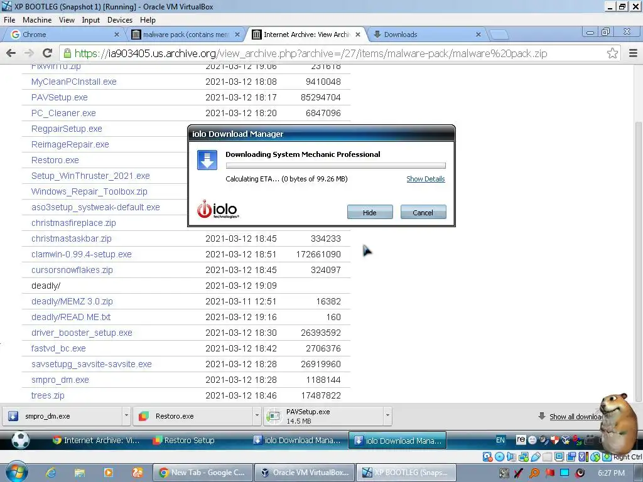Click the Show Details link
Image resolution: width=643 pixels, height=482 pixels.
425,179
